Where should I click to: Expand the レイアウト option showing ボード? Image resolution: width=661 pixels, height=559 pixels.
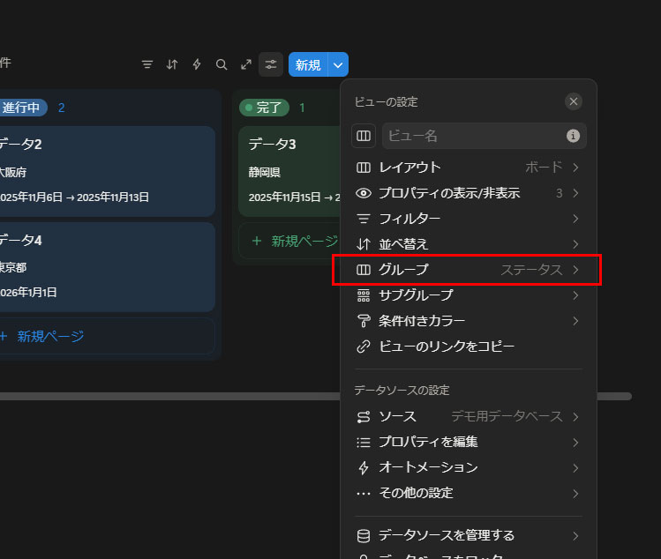(x=468, y=168)
